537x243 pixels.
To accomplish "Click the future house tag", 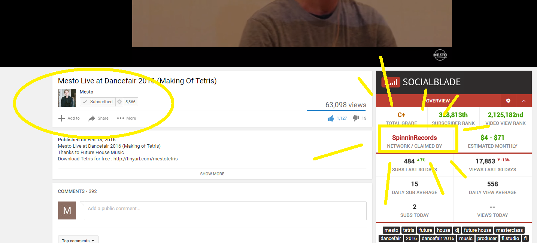I will tap(477, 230).
